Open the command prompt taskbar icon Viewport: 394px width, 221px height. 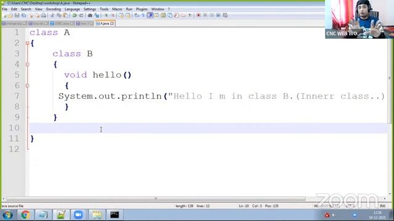[x=115, y=215]
